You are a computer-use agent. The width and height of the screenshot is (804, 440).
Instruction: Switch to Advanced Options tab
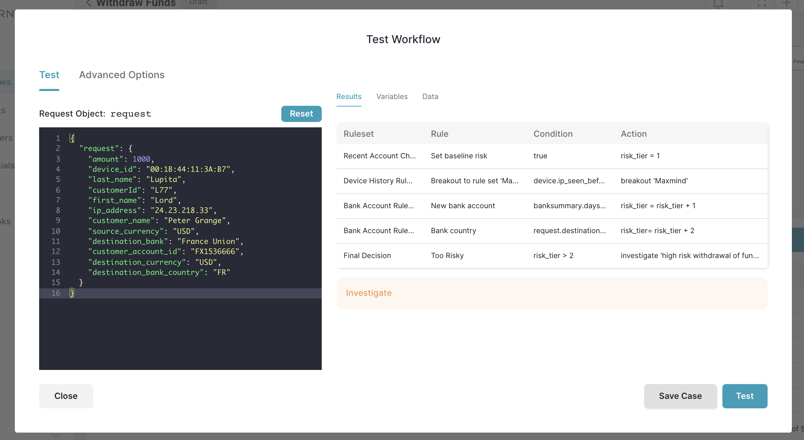(121, 75)
